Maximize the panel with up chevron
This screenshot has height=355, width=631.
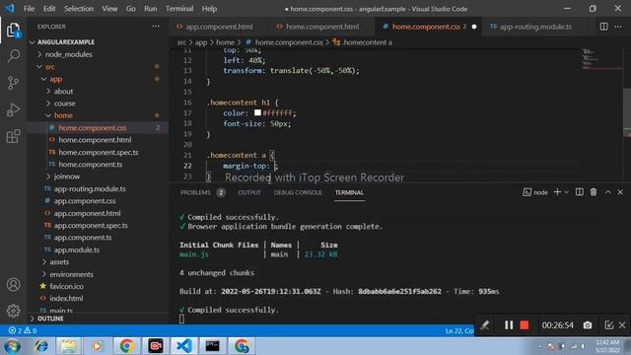[607, 192]
